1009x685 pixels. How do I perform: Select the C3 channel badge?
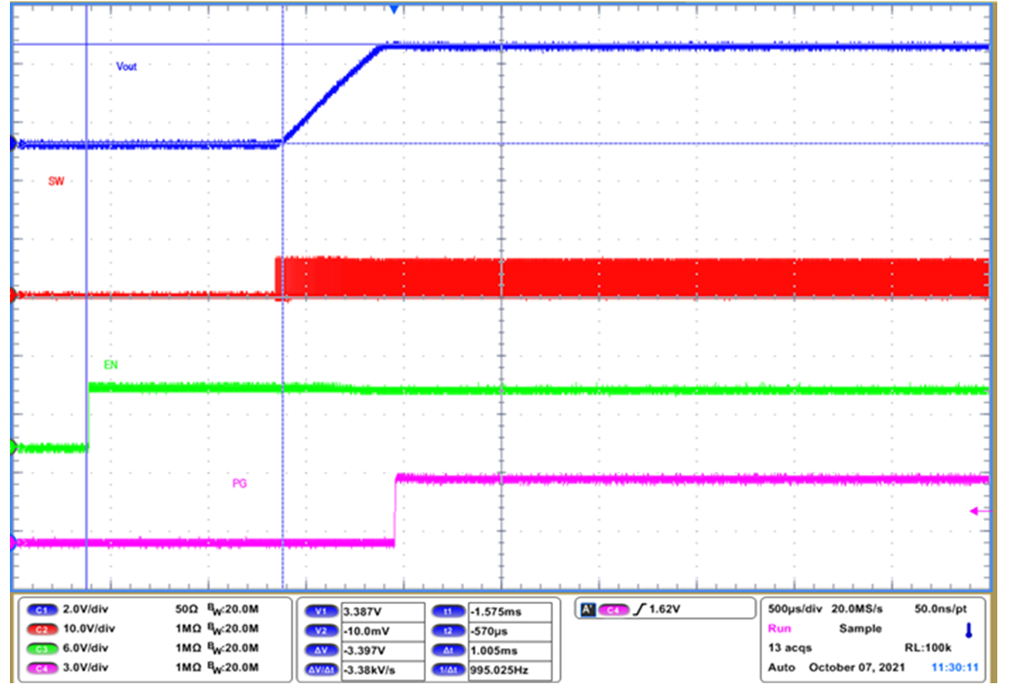[43, 646]
